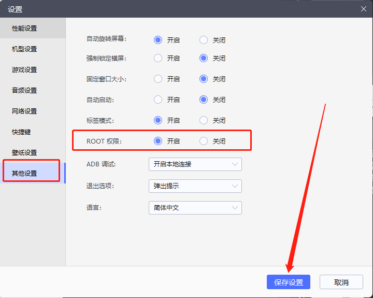Disable 标签模式 with 关闭 radio

[204, 120]
